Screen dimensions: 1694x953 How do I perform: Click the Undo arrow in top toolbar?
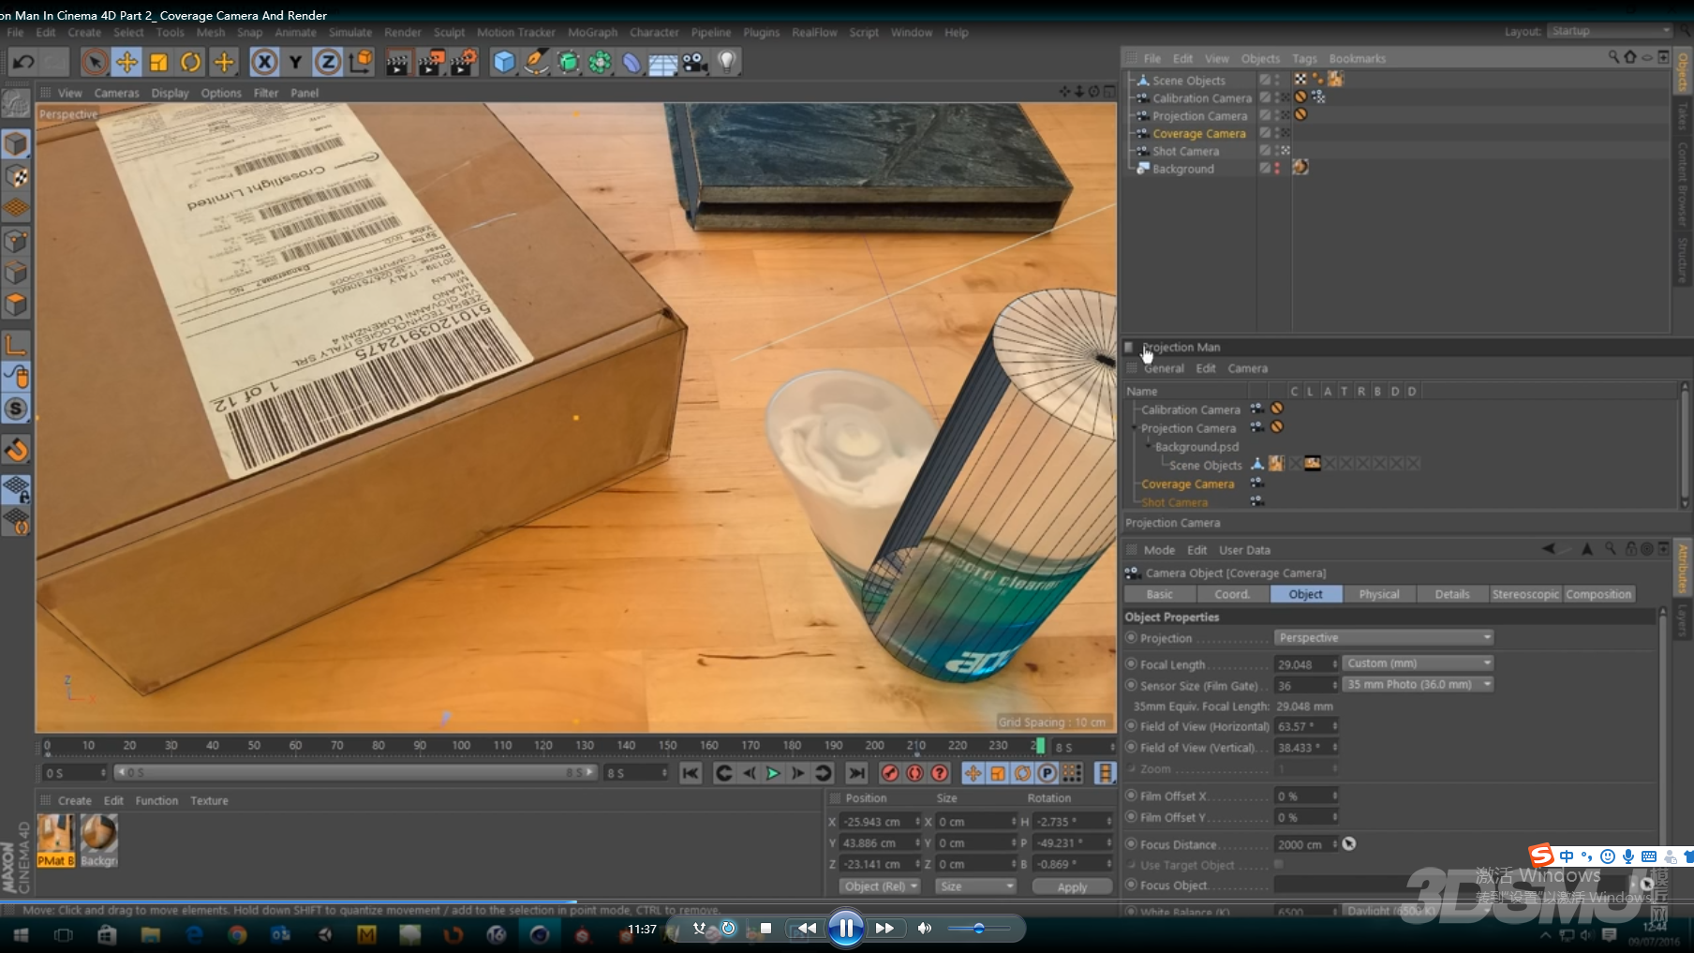(23, 63)
